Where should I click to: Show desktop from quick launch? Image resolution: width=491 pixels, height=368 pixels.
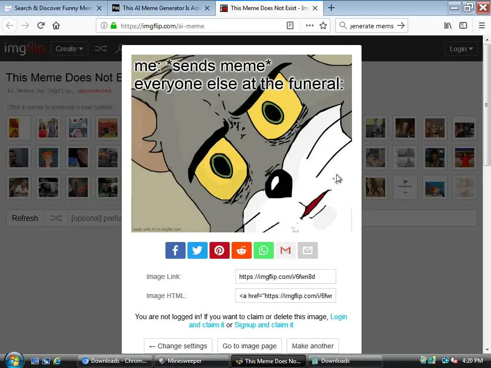(35, 361)
